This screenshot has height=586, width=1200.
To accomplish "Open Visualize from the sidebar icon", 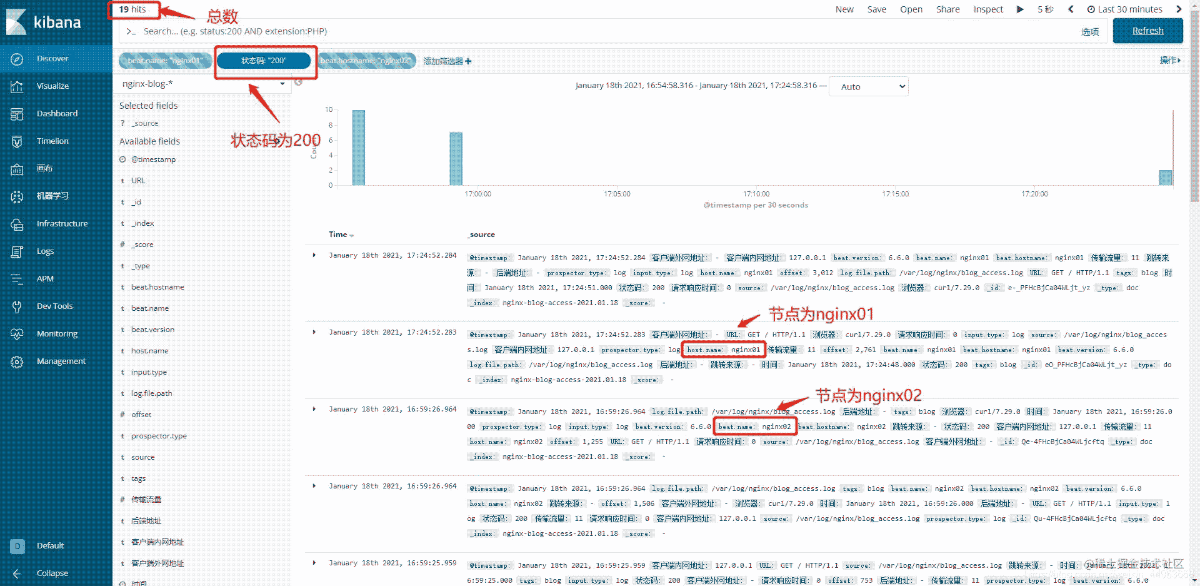I will coord(17,86).
